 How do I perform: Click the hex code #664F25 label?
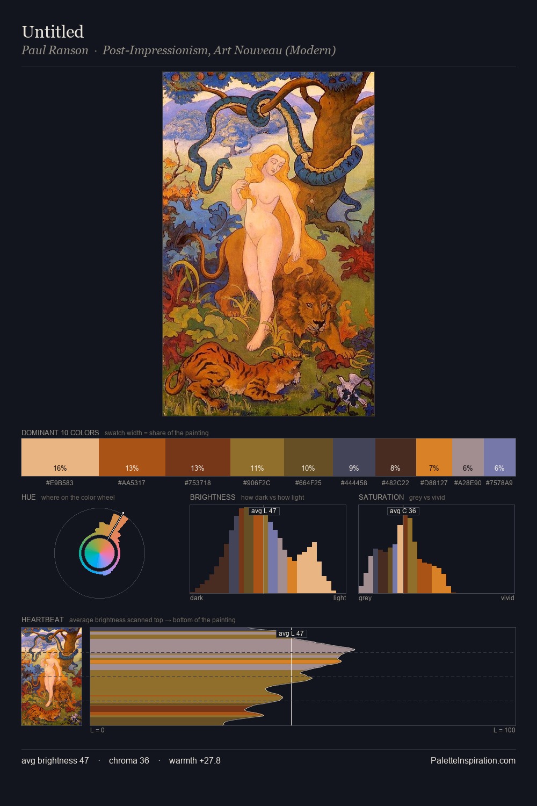(308, 483)
